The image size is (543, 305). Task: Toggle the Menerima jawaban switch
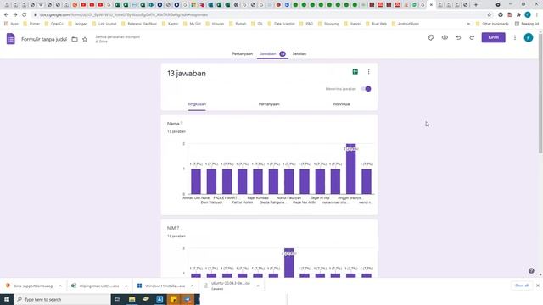pyautogui.click(x=366, y=89)
